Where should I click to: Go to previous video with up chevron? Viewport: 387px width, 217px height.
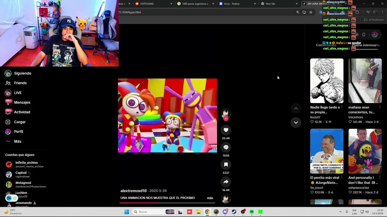296,108
